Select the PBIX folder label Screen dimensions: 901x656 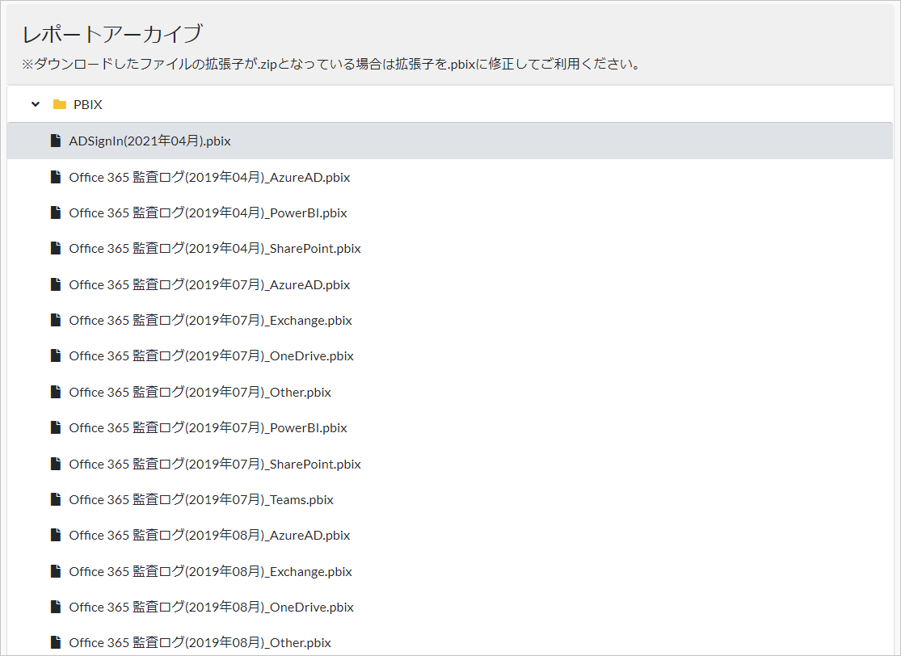pos(88,104)
